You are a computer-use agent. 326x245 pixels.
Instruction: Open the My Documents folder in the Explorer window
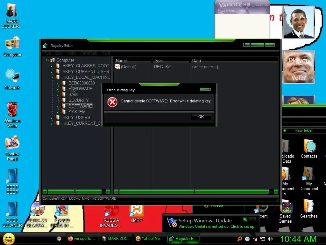[x=309, y=181]
